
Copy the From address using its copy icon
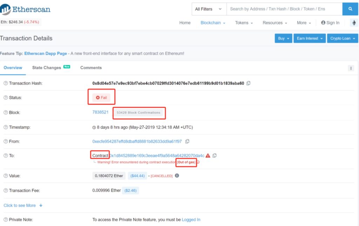pos(187,141)
